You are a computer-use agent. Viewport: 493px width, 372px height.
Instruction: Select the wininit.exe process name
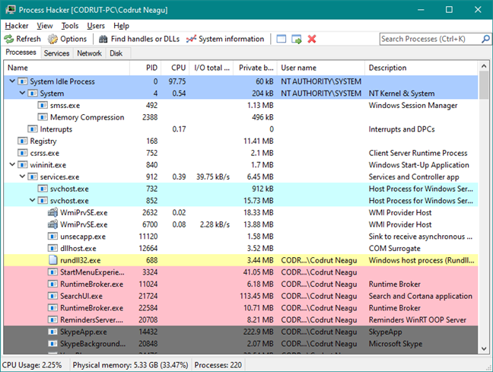48,165
